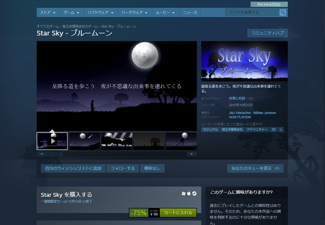The image size is (325, 225).
Task: Open 独立系開発会社のゲーム breadcrumb link
Action: tap(80, 26)
